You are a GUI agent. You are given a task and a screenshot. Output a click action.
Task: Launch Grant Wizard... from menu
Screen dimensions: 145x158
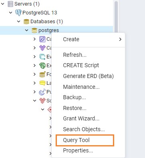[88, 118]
